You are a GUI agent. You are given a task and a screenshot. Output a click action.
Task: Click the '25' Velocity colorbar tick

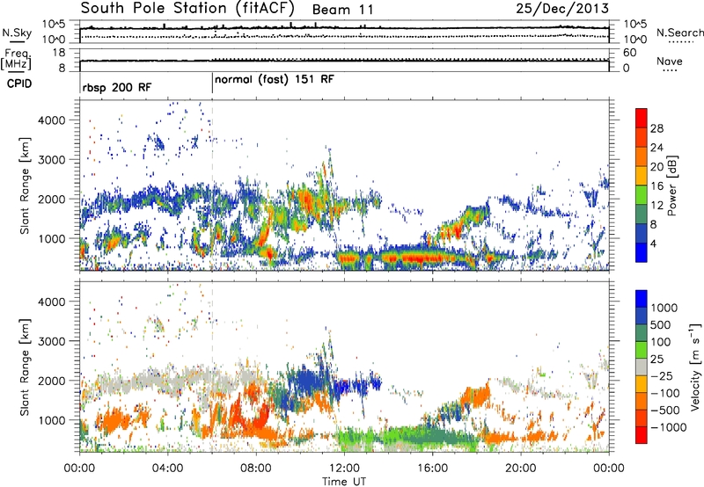[x=657, y=359]
